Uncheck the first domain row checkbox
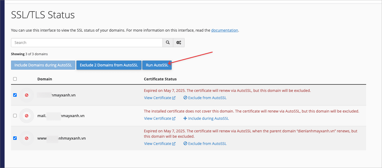 (x=15, y=95)
